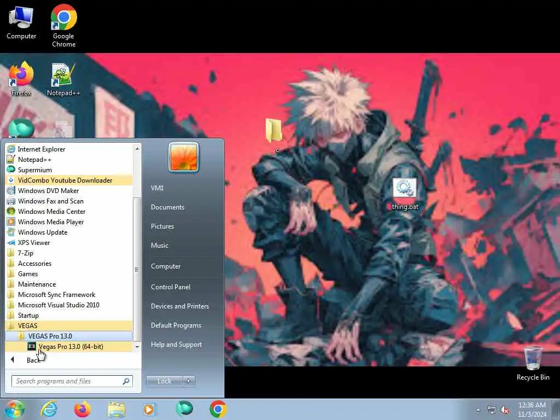This screenshot has height=420, width=560.
Task: Click the muted volume tray icon
Action: pyautogui.click(x=505, y=410)
